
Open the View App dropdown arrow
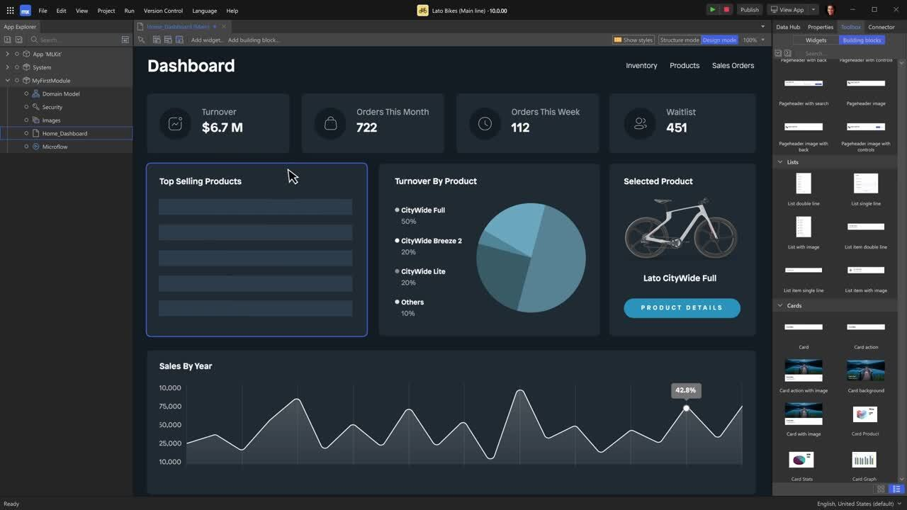click(812, 9)
